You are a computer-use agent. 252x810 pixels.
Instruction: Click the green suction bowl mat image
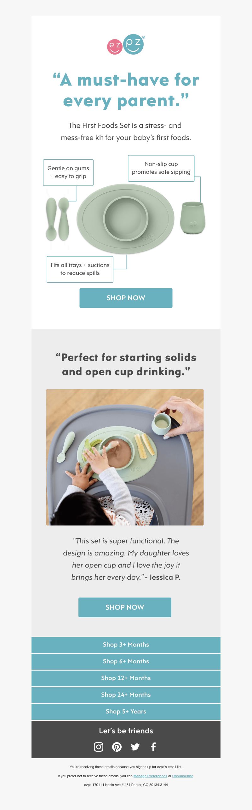point(125,219)
